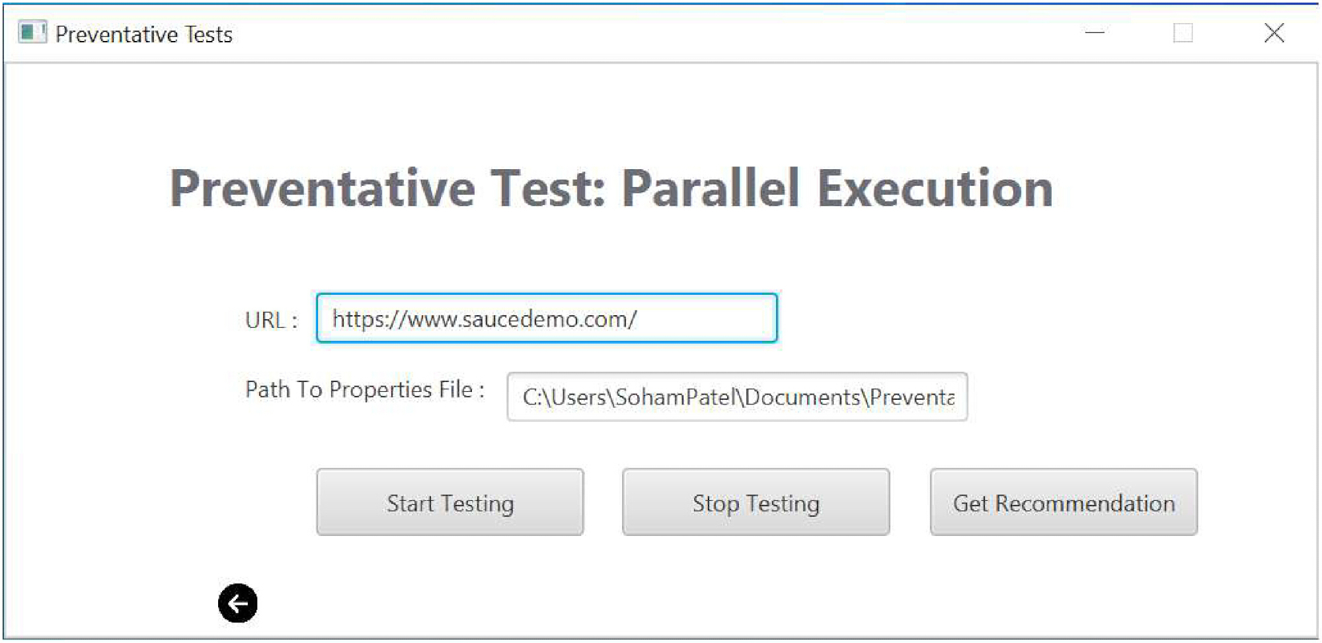Start the parallel tests with Start Testing
Image resolution: width=1322 pixels, height=643 pixels.
(x=450, y=502)
